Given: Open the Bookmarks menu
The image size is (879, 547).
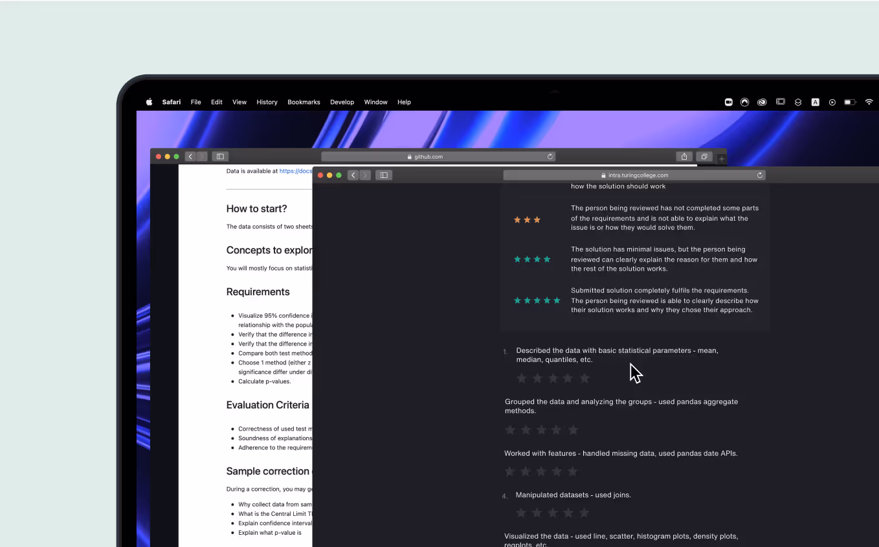Looking at the screenshot, I should 304,102.
